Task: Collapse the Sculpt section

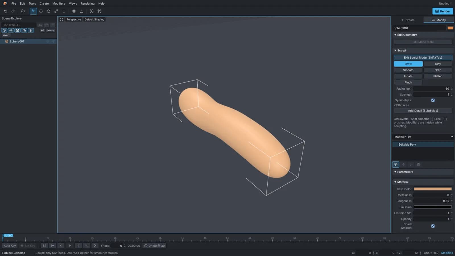Action: [423, 50]
